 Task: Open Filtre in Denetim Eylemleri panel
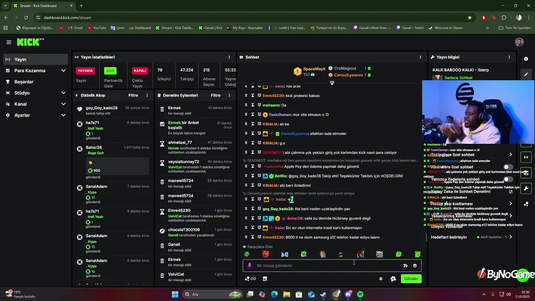(x=216, y=95)
